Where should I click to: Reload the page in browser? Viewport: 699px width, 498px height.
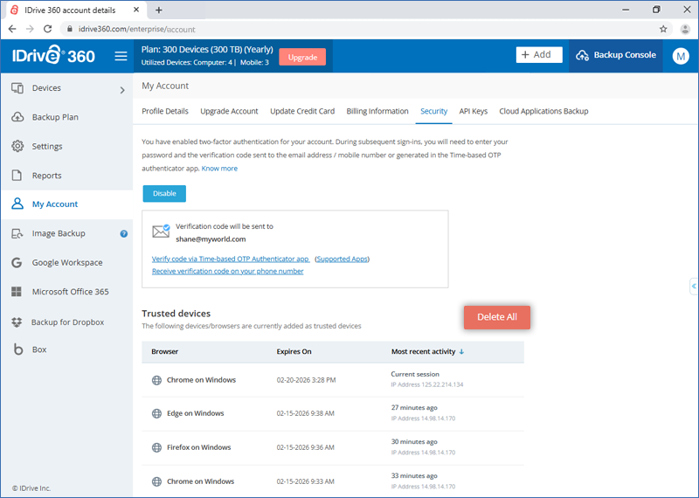50,29
